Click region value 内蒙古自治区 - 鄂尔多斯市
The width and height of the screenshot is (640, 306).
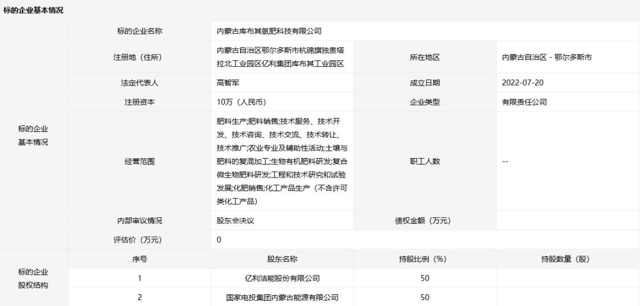pyautogui.click(x=547, y=57)
